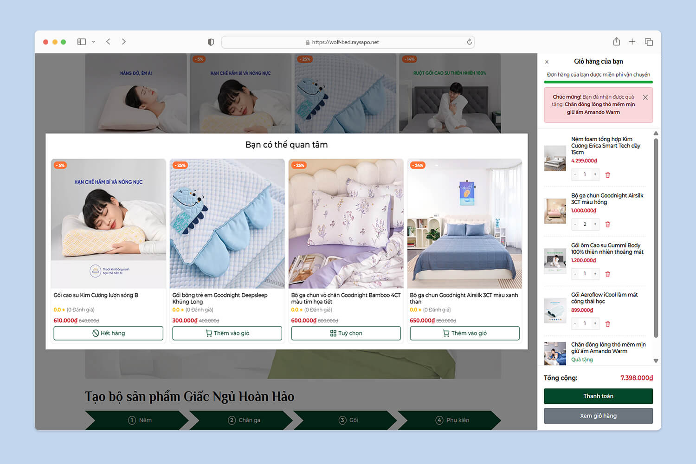Click the blue dinosaur kids pillow image
Viewport: 696px width, 464px height.
tap(227, 224)
